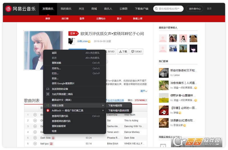
Task: Click album Dance Monkey
Action: click(132, 132)
